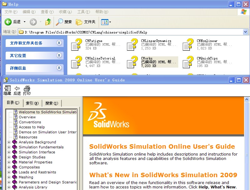Open the address bar dropdown arrow
The height and width of the screenshot is (190, 250).
(x=245, y=32)
